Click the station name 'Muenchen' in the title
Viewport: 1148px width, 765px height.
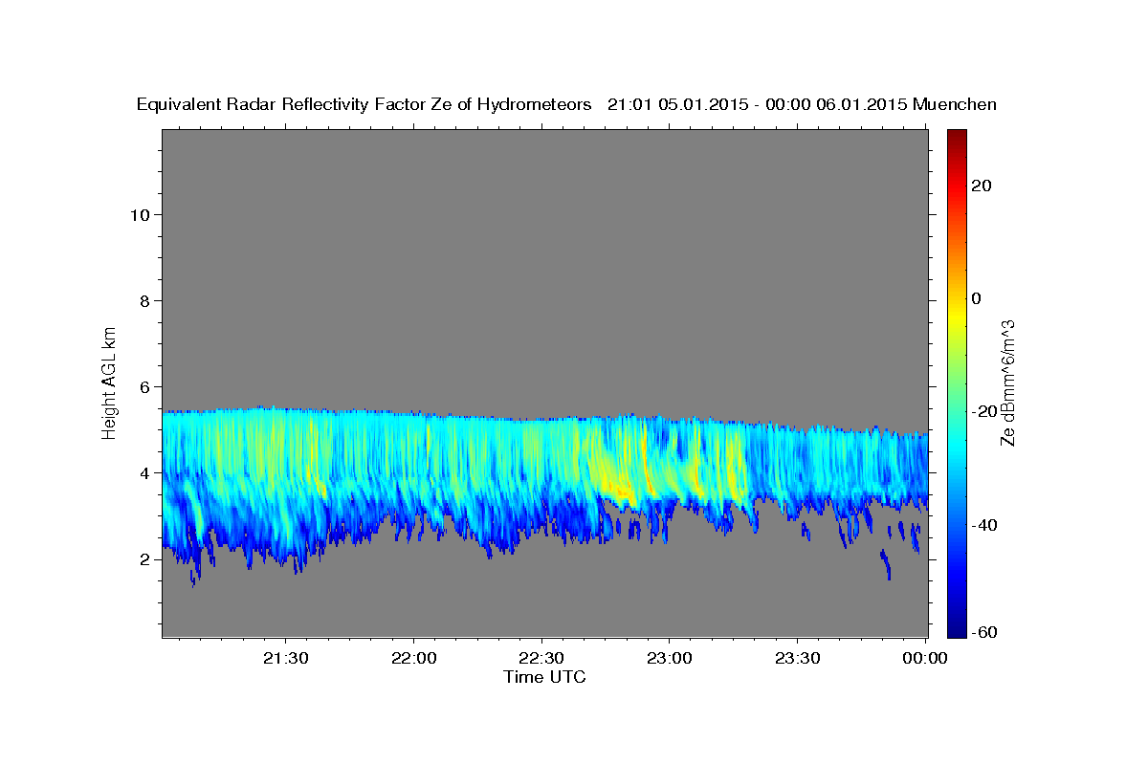pos(955,104)
